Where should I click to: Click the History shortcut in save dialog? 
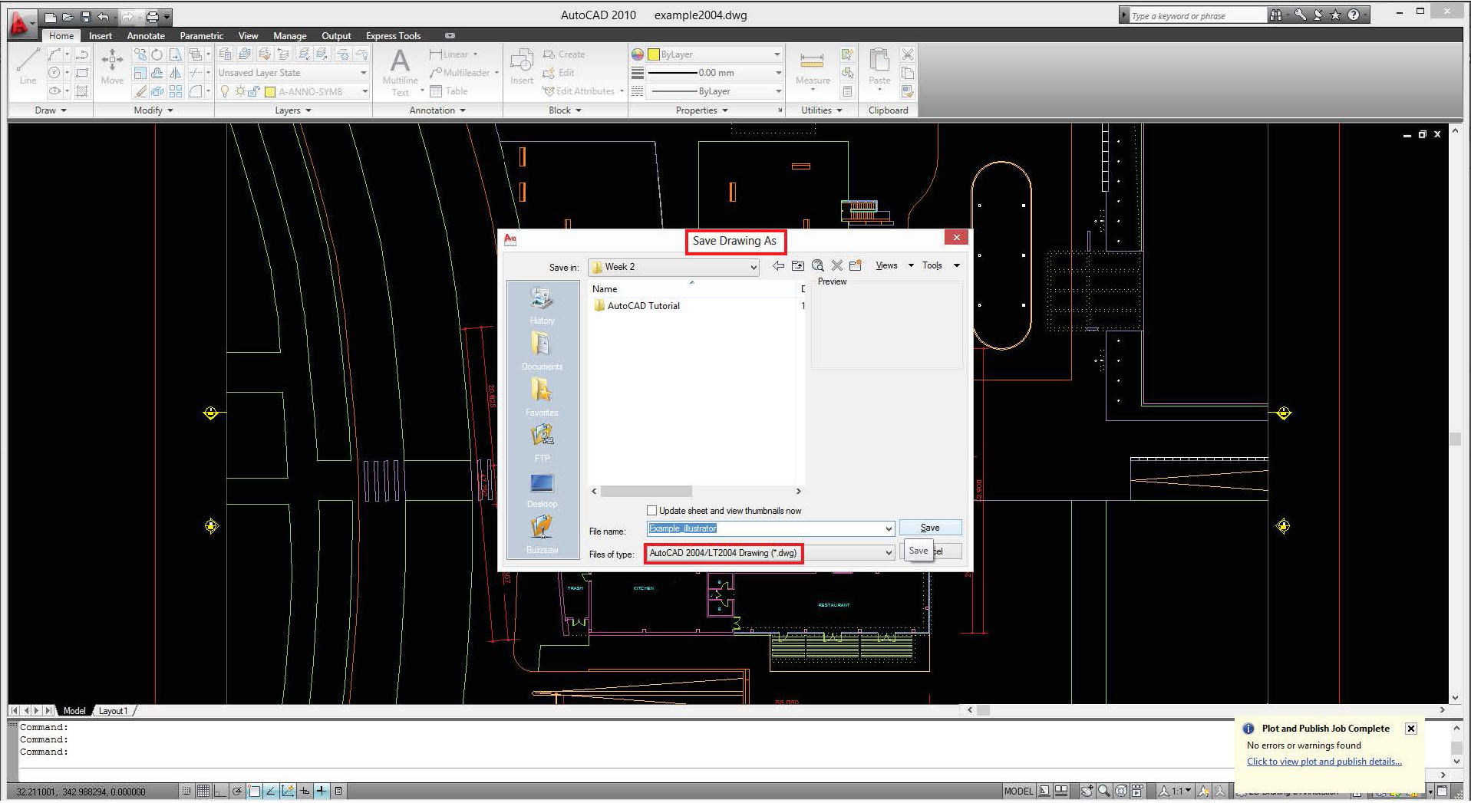pyautogui.click(x=542, y=306)
